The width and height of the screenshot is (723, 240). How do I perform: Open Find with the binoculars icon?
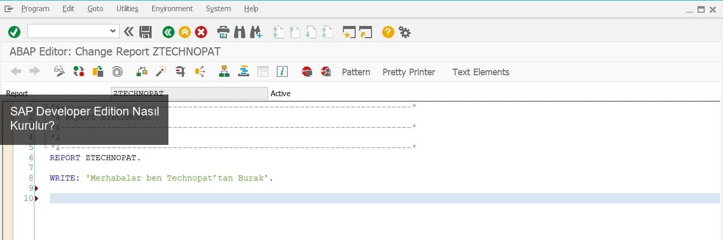coord(240,33)
